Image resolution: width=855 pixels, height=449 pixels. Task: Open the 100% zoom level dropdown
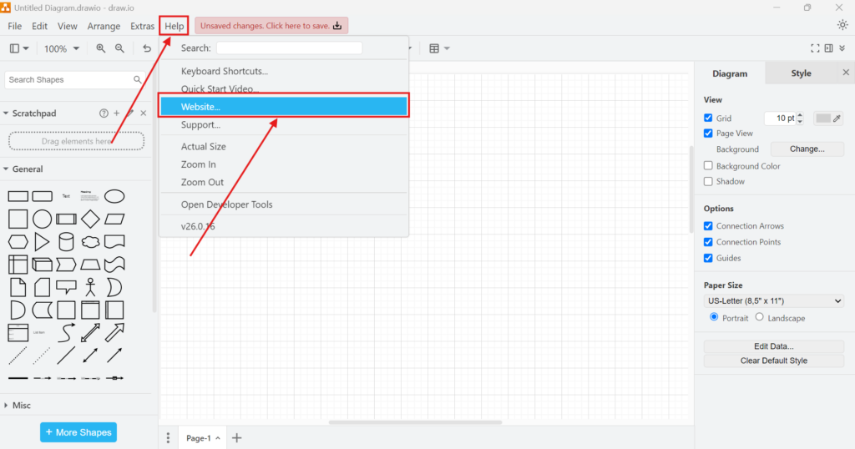(x=62, y=48)
